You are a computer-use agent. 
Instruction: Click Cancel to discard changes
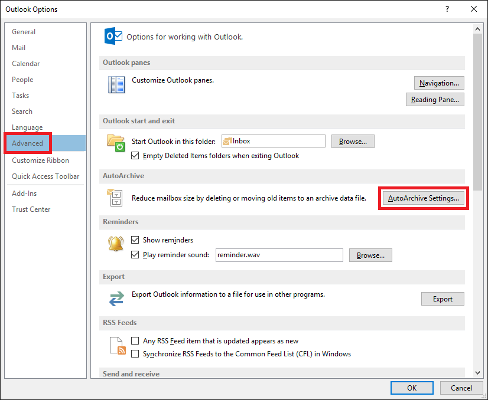click(461, 388)
